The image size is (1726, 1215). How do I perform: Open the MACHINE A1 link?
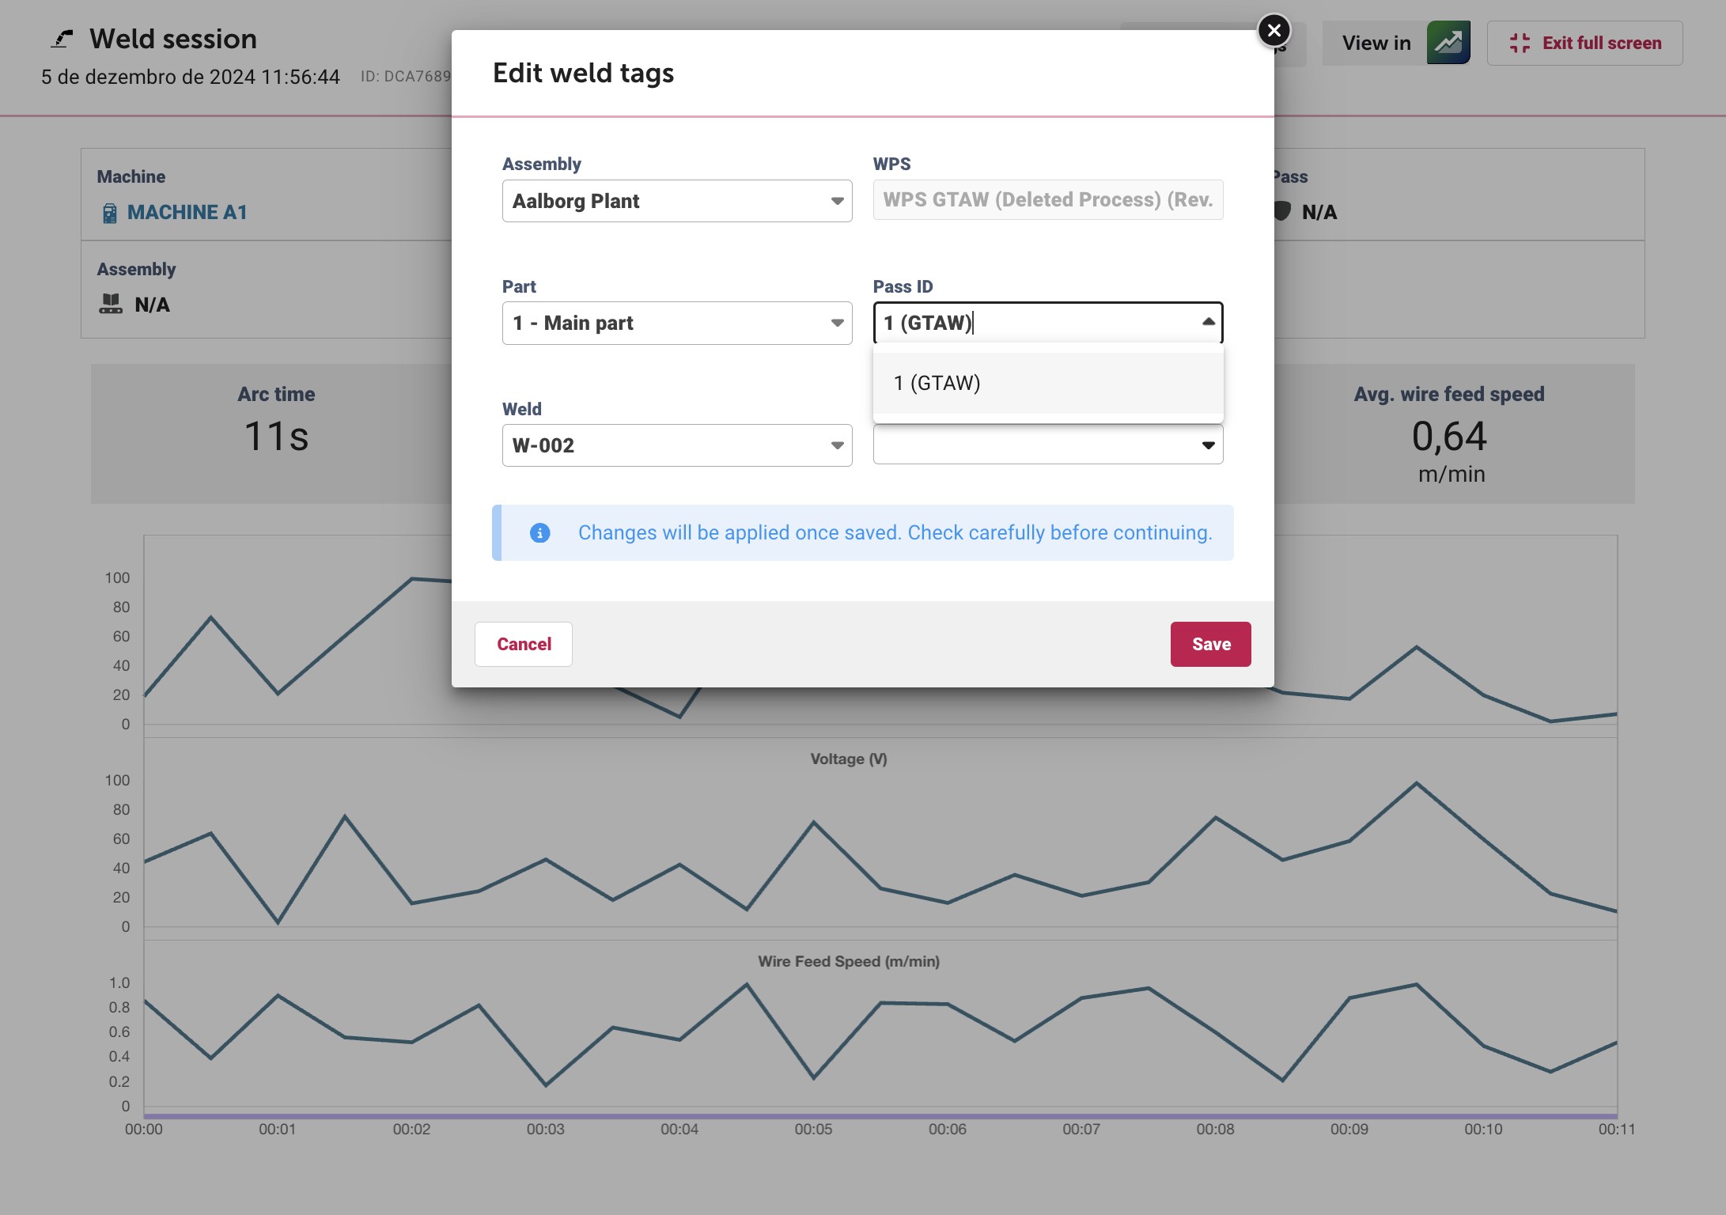(187, 212)
